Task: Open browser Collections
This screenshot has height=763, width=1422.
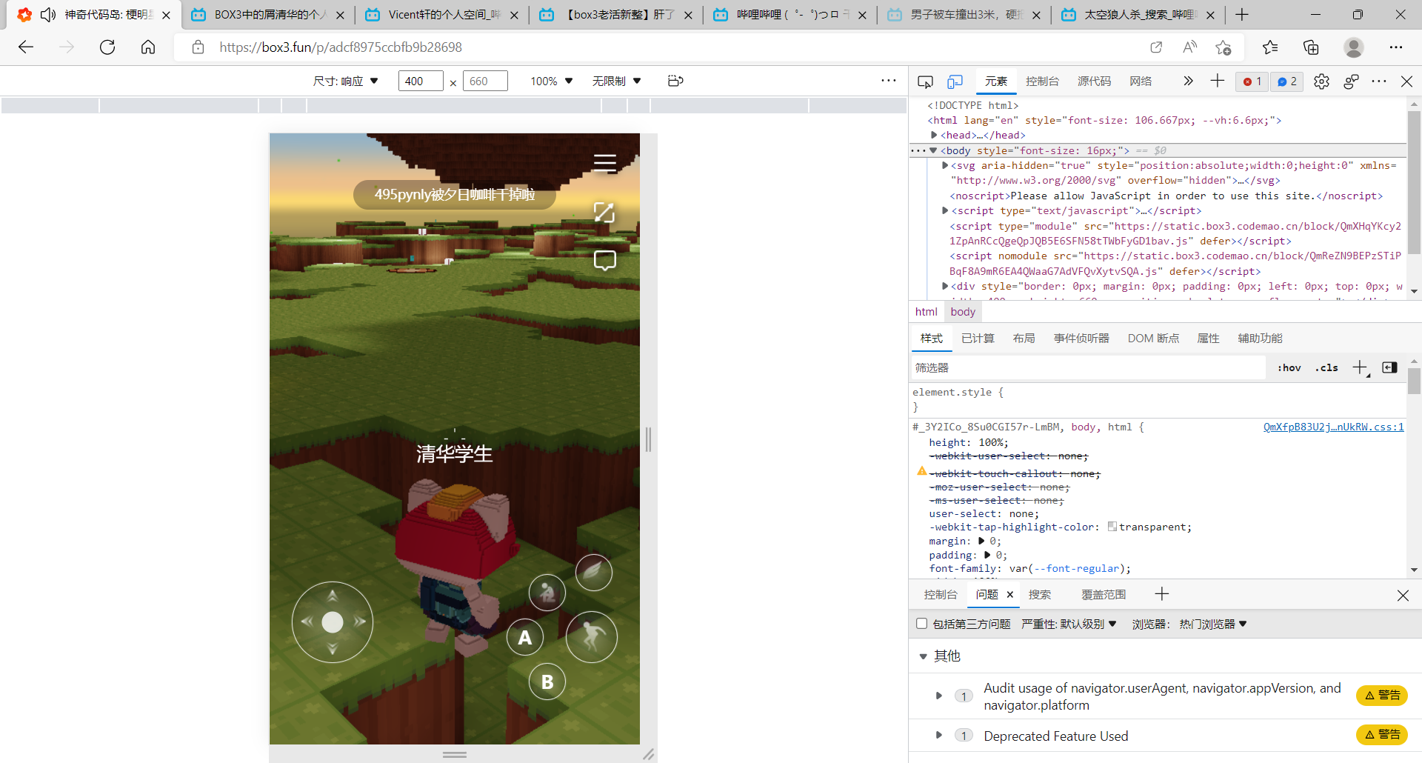Action: click(x=1311, y=47)
